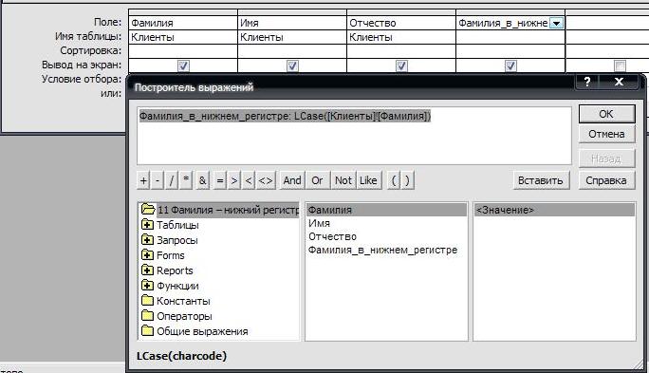The width and height of the screenshot is (649, 373).
Task: Insert the minus operator
Action: (x=158, y=180)
